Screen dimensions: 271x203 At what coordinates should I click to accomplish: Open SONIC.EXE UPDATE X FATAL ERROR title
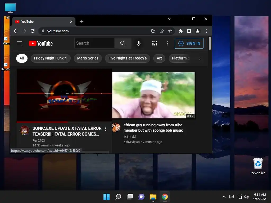click(67, 131)
